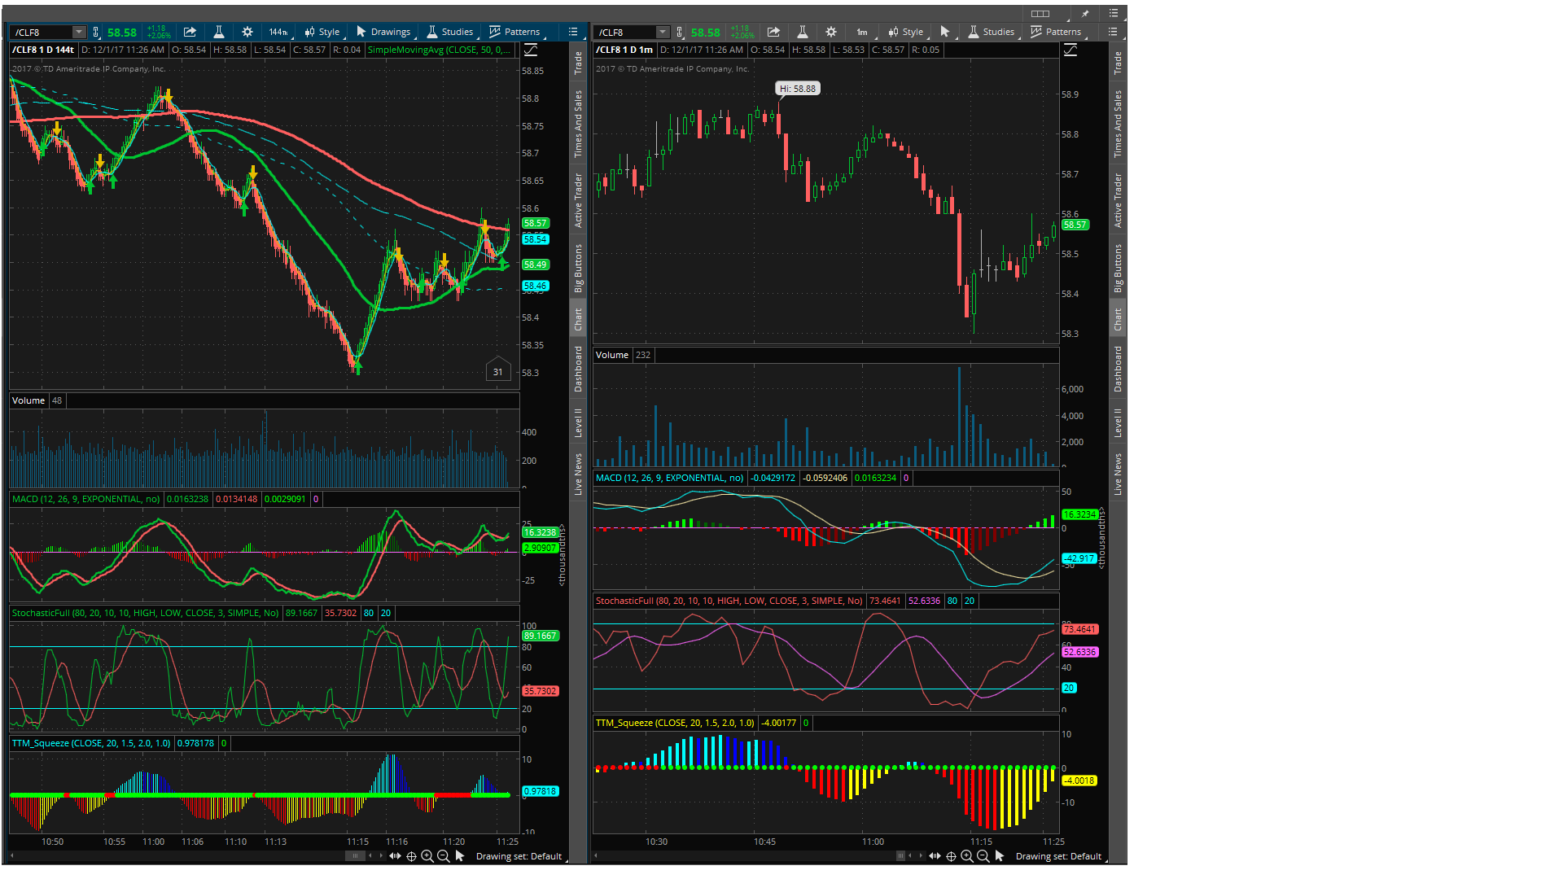Image resolution: width=1563 pixels, height=879 pixels.
Task: Click the expiration marker 31 on left chart
Action: pyautogui.click(x=498, y=370)
